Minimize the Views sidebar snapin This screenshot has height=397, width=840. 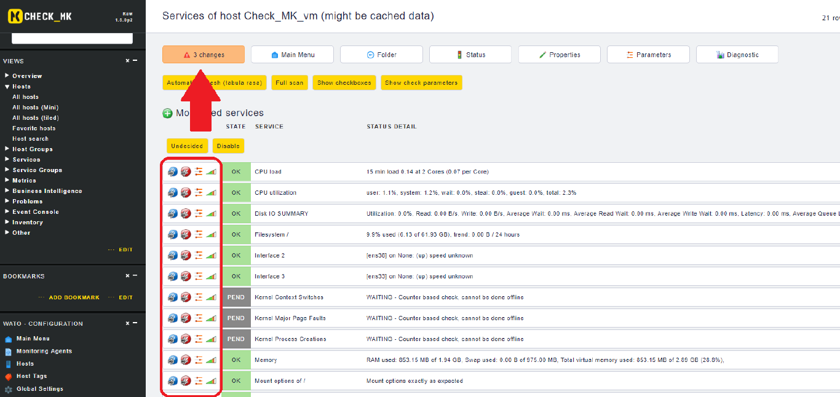(x=135, y=61)
